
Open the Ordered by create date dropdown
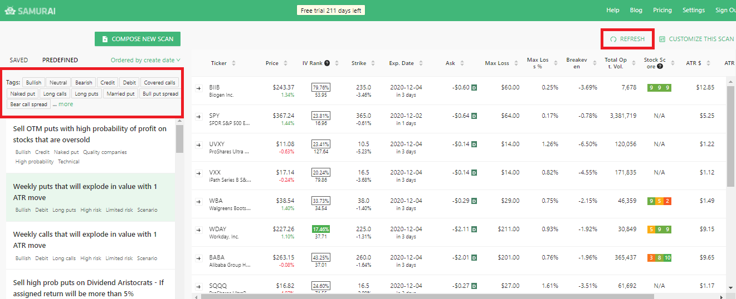click(x=146, y=60)
